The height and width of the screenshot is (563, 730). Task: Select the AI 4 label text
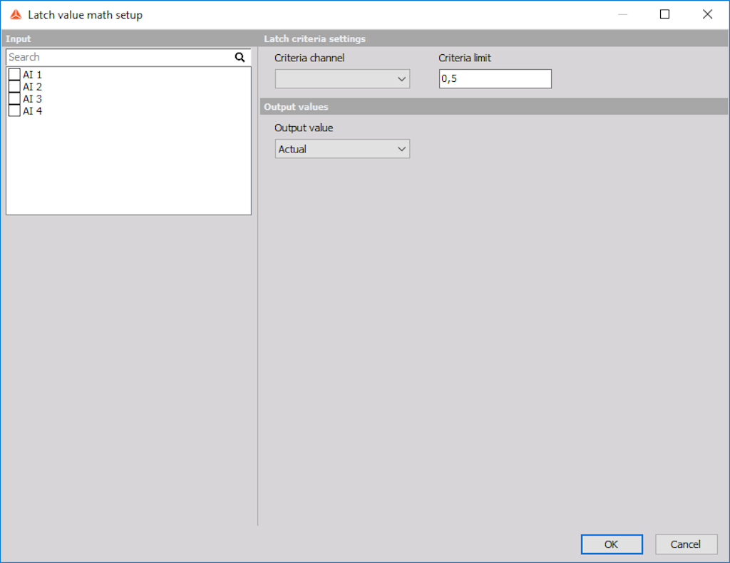pos(33,110)
